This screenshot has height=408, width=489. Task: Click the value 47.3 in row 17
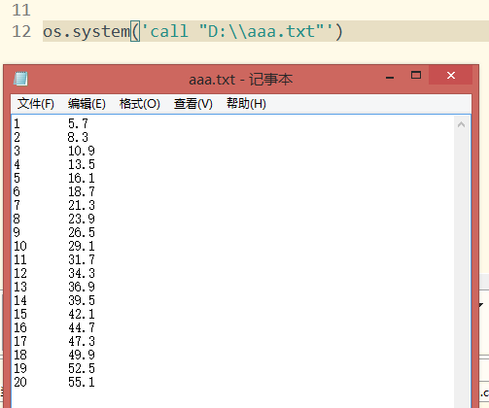tap(82, 341)
